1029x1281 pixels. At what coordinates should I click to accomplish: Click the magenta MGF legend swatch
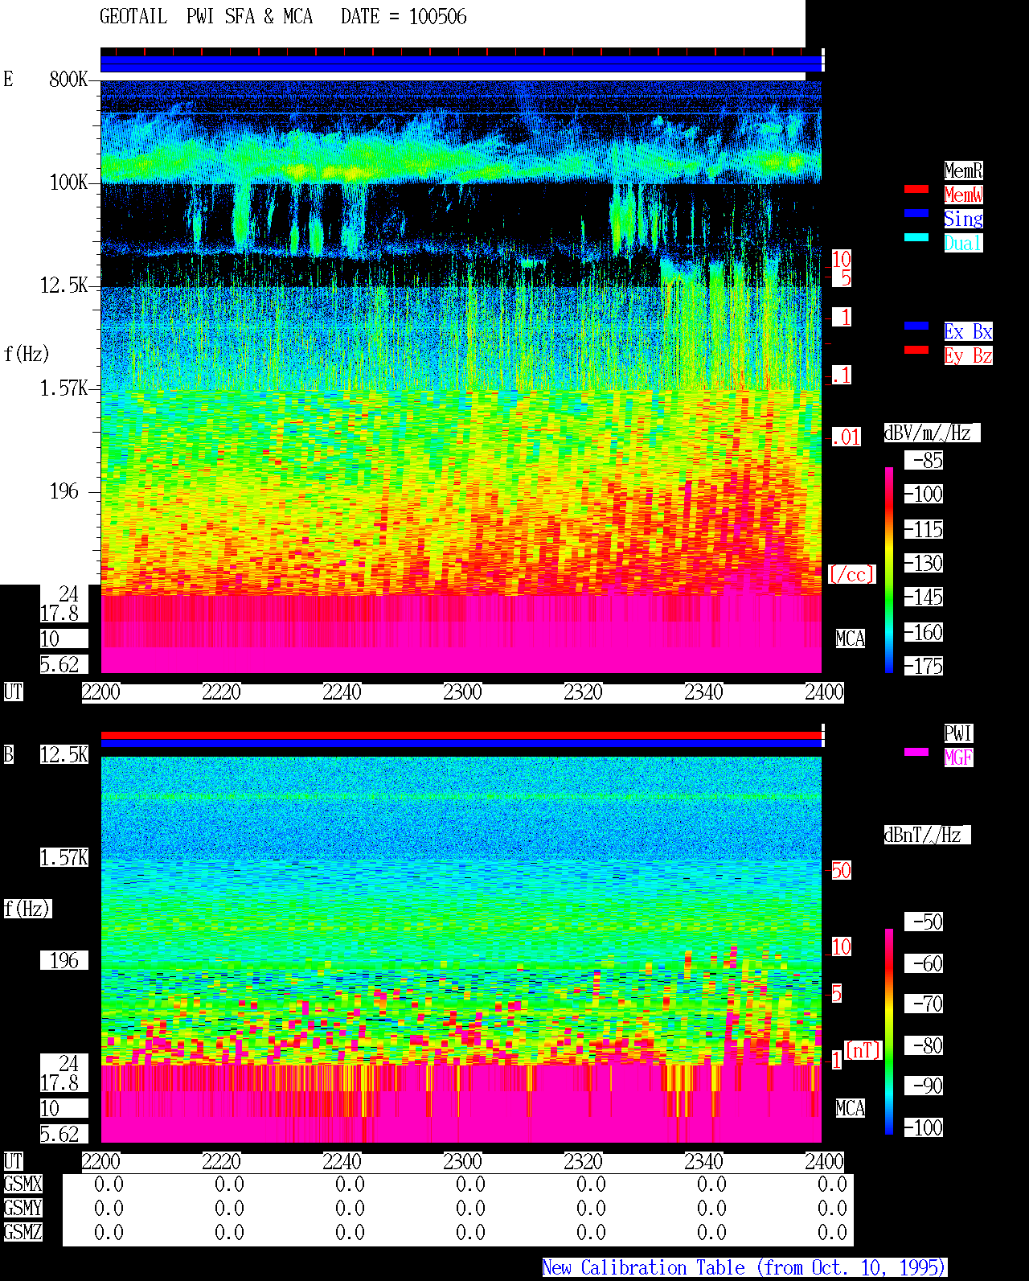[916, 752]
